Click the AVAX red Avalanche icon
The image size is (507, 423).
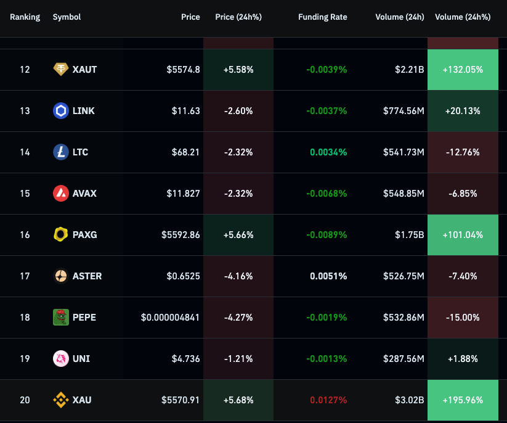61,194
